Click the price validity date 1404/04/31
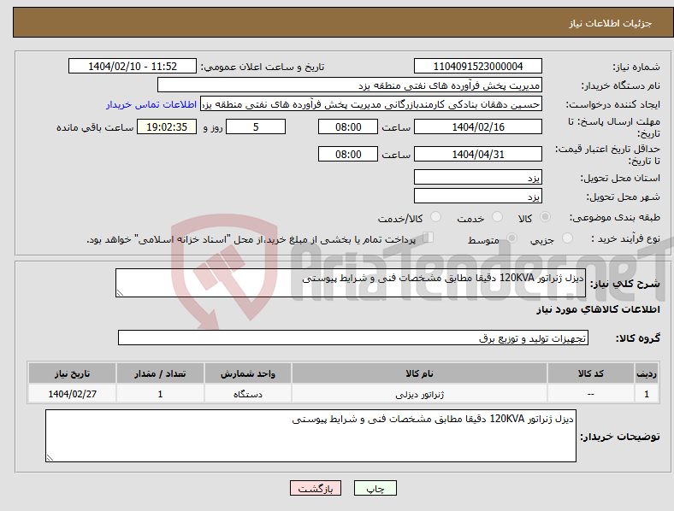This screenshot has width=674, height=511. (x=477, y=154)
